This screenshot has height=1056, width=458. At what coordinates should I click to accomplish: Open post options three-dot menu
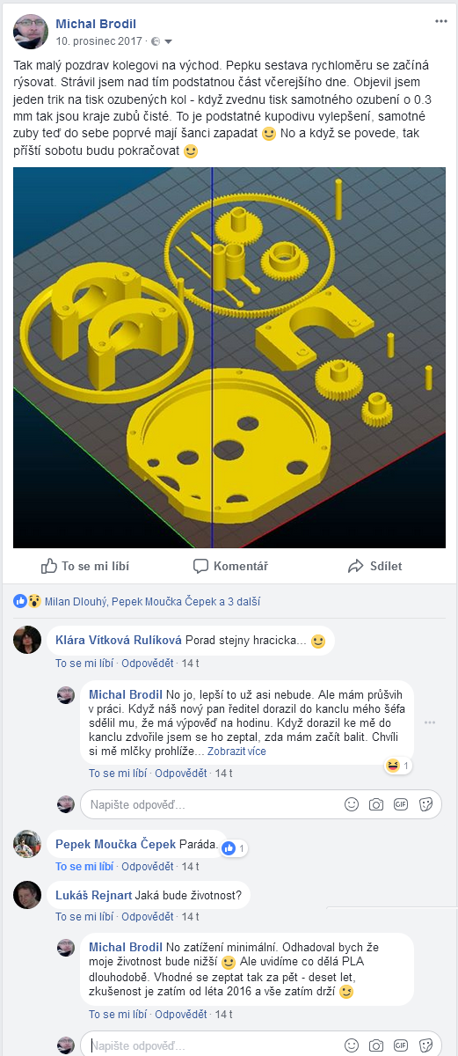coord(440,22)
